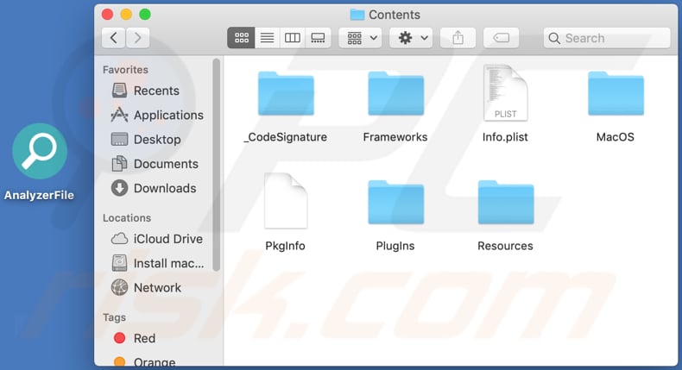This screenshot has height=370, width=682.
Task: Click the Share toolbar button
Action: tap(458, 38)
